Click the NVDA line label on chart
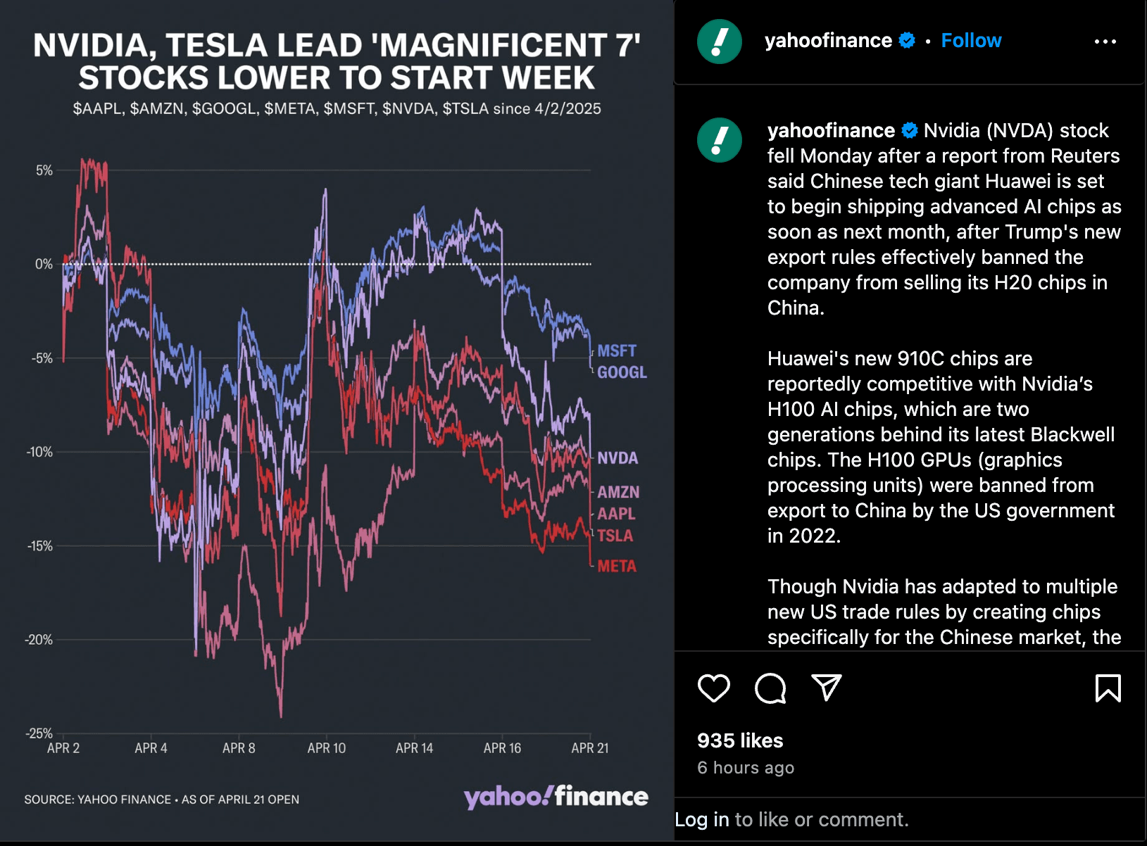Screen dimensions: 1147x846 617,458
